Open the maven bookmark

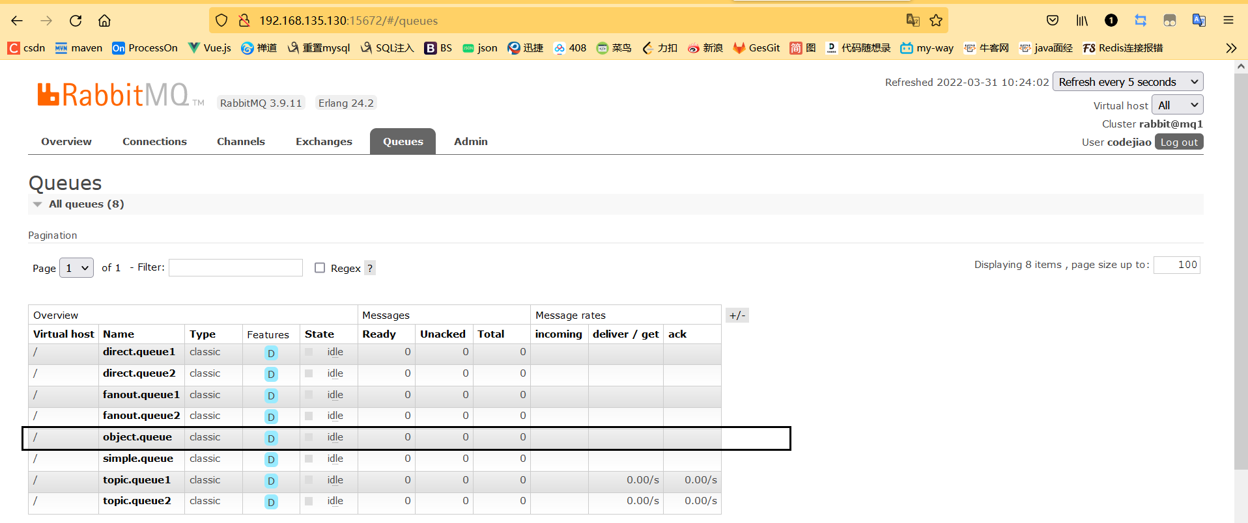click(79, 48)
